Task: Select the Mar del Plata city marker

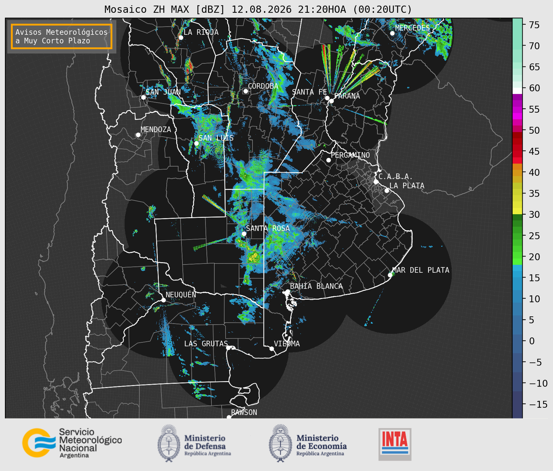Action: click(x=390, y=275)
